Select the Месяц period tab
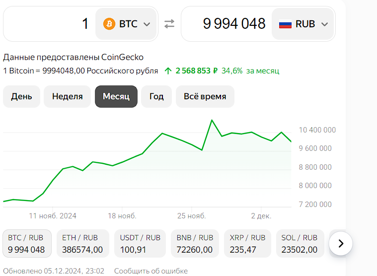The width and height of the screenshot is (377, 276). [x=116, y=96]
